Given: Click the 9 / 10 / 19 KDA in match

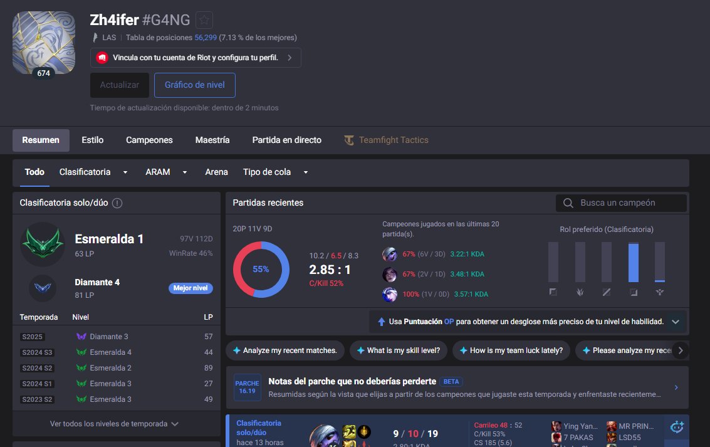Looking at the screenshot, I should click(x=415, y=434).
